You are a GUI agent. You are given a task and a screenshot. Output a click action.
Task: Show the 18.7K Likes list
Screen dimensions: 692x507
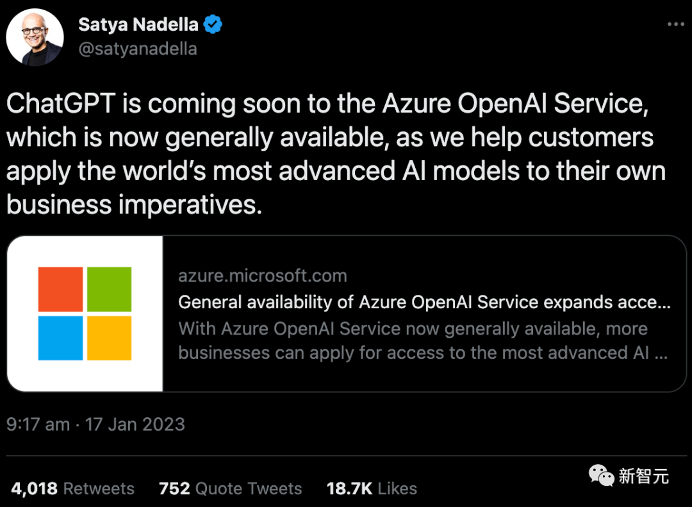[x=372, y=488]
